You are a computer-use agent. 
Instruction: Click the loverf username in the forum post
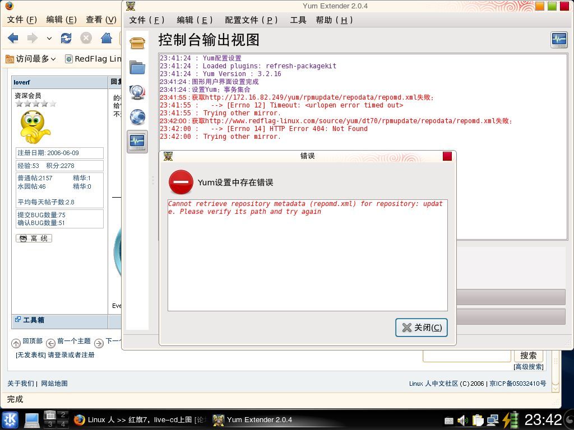coord(22,82)
